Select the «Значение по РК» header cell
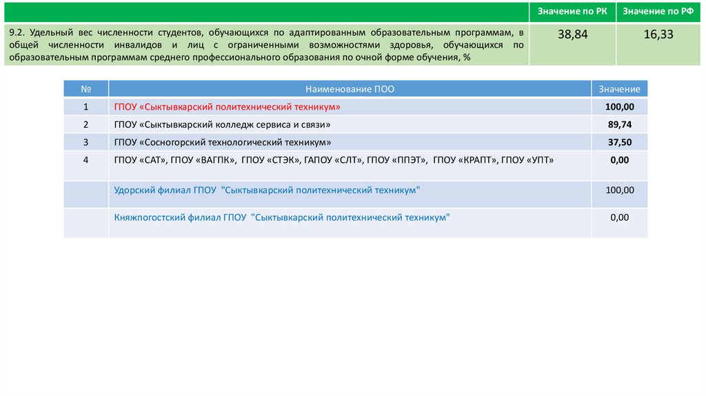This screenshot has height=396, width=706. point(572,12)
